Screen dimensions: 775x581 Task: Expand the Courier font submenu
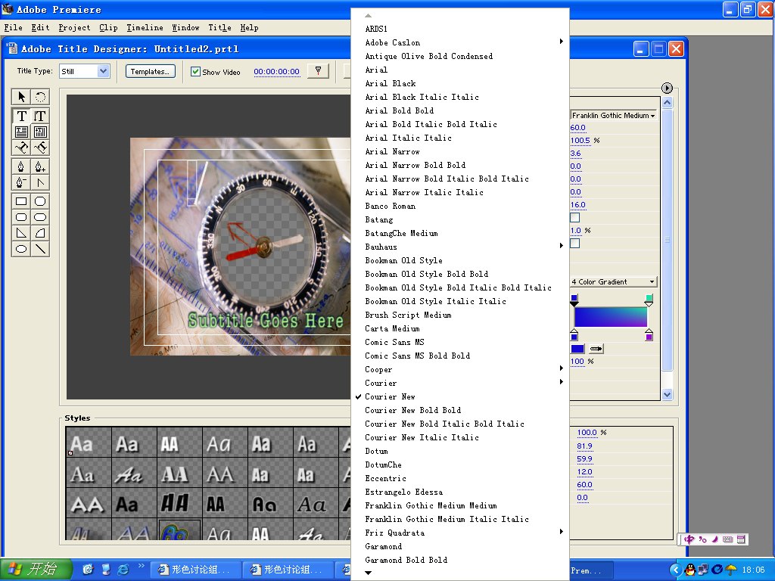point(561,381)
